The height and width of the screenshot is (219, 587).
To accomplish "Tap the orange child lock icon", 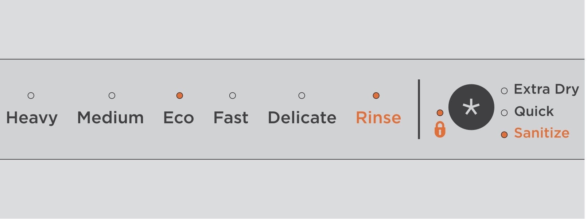I will tap(440, 129).
